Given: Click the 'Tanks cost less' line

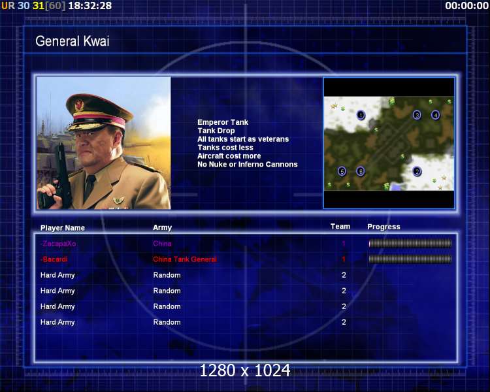Looking at the screenshot, I should pos(225,148).
